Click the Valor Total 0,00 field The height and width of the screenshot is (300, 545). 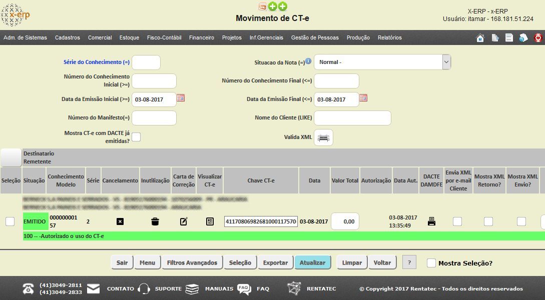pos(346,221)
